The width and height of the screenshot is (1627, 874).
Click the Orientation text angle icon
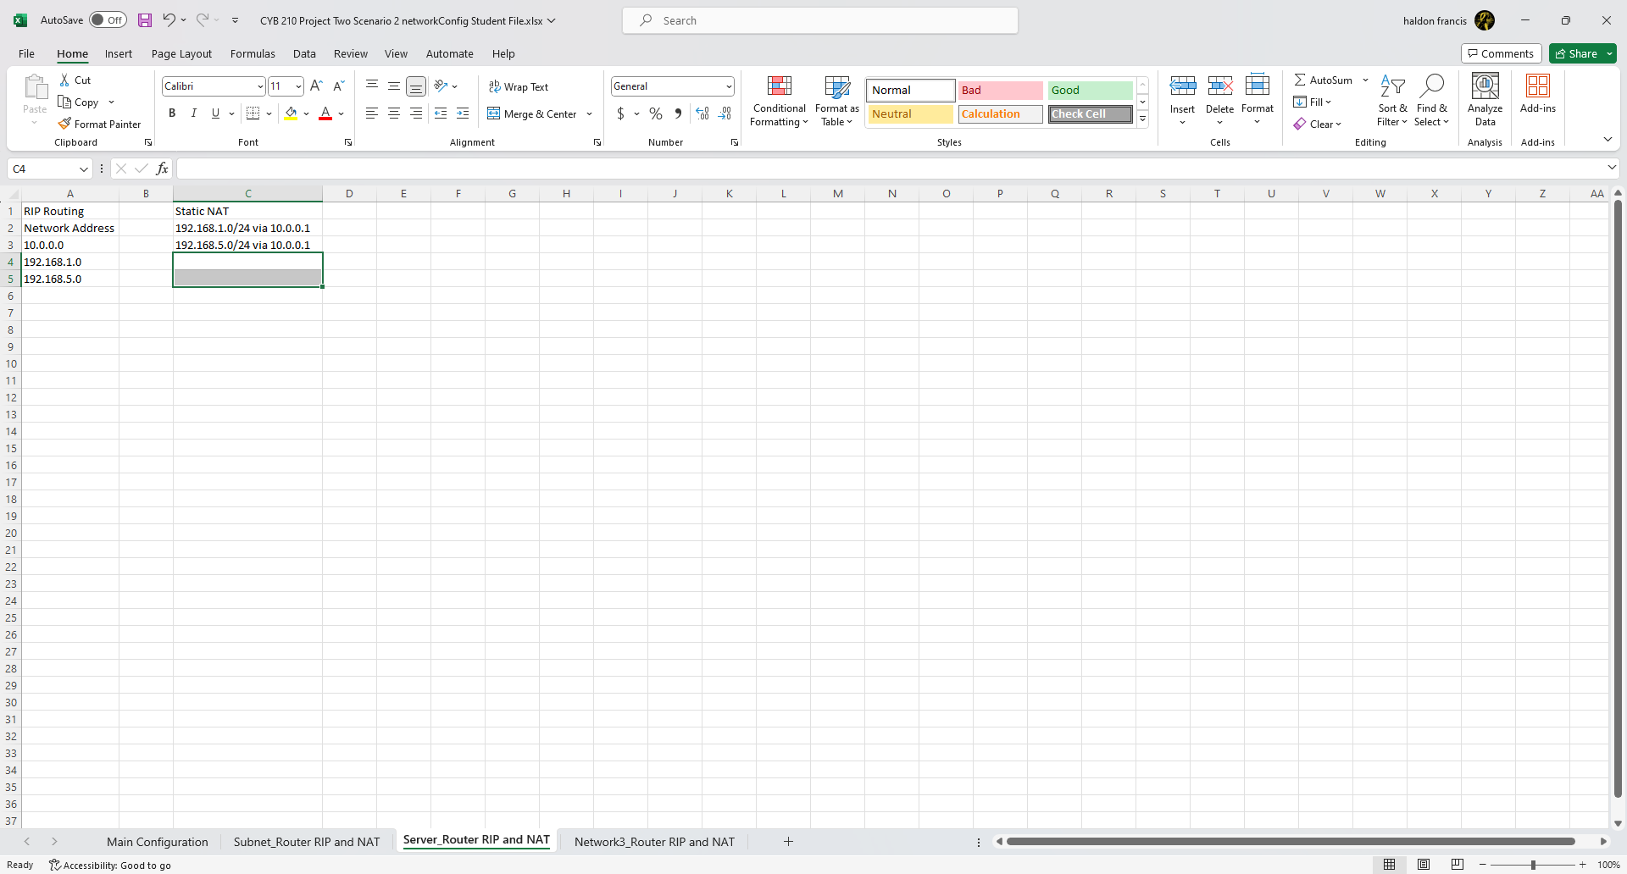(x=441, y=86)
